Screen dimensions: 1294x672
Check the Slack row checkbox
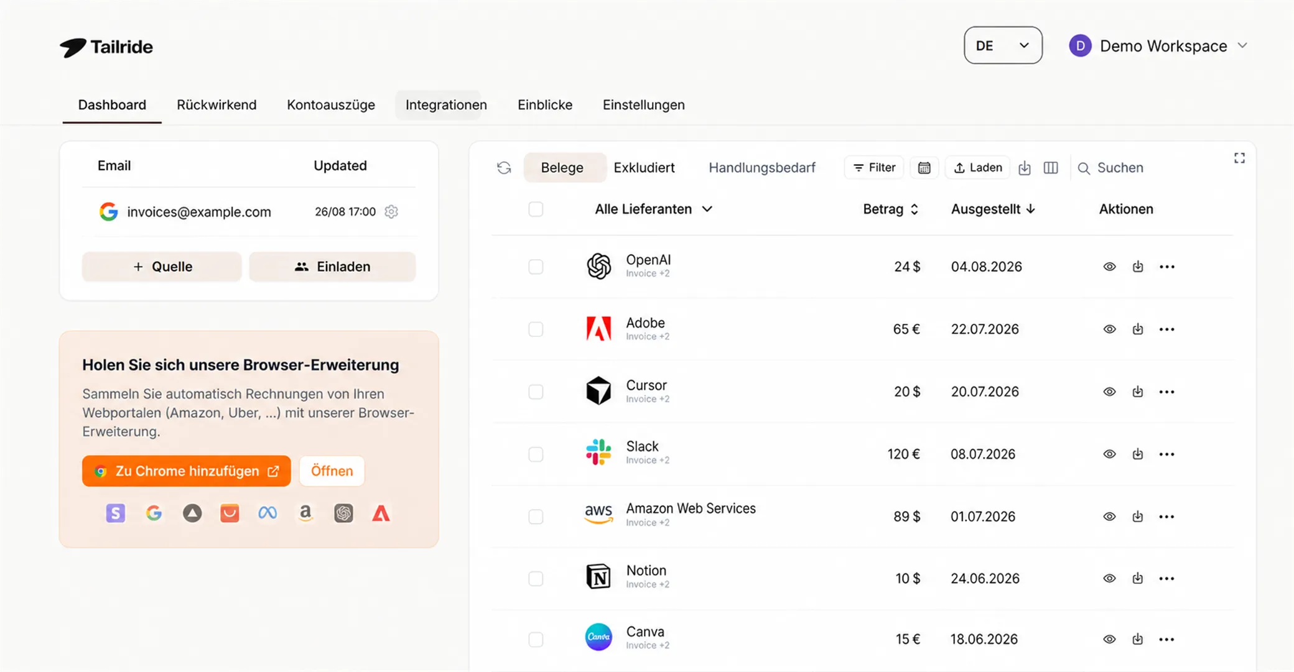tap(536, 454)
